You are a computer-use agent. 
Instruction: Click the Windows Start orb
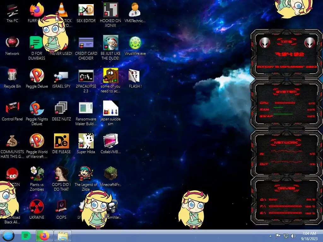(x=9, y=236)
